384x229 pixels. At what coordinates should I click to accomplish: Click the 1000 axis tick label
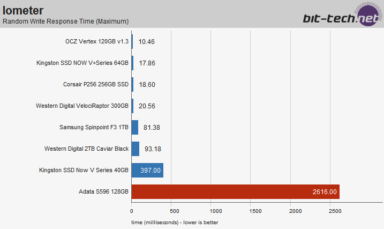point(216,211)
